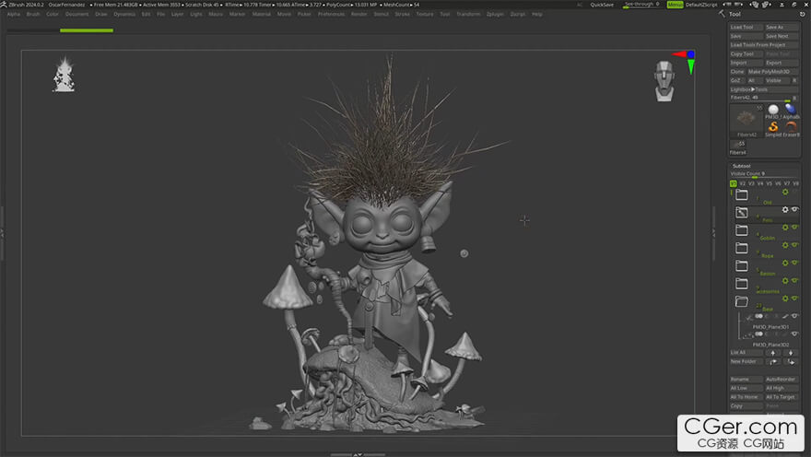Click the All Low button
This screenshot has width=811, height=457.
coord(746,388)
